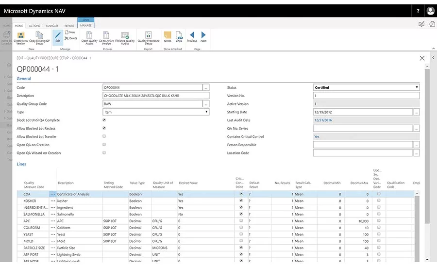Click Go to Active Version icon
437x267 pixels.
(x=106, y=35)
